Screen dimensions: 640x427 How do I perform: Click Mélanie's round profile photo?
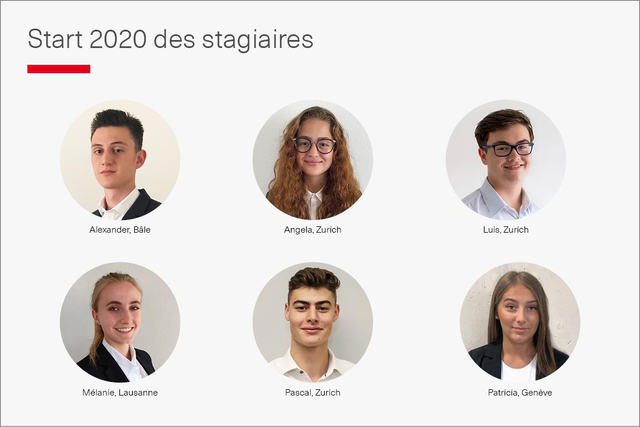pos(120,322)
